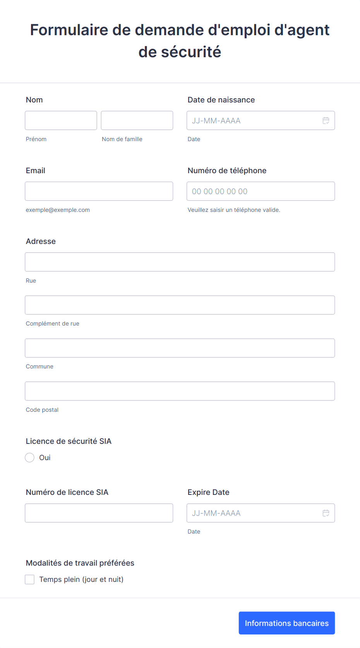Select the Numéro de téléphone field
This screenshot has width=360, height=648.
coord(261,191)
